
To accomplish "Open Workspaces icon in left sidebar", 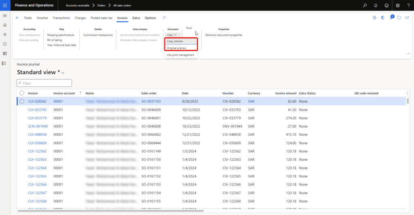I will point(5,54).
